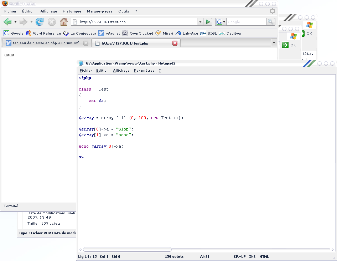Switch to the 'tableau de classe en php' tab
The width and height of the screenshot is (337, 261).
(x=46, y=43)
